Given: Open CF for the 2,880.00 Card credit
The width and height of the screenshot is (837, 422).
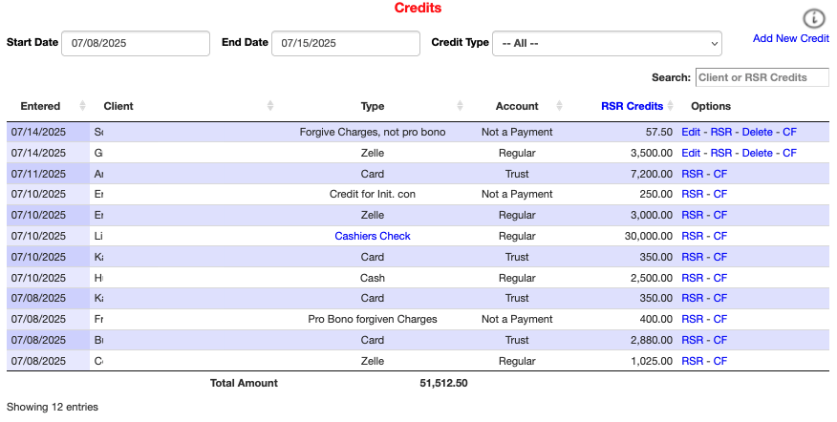Looking at the screenshot, I should [720, 340].
